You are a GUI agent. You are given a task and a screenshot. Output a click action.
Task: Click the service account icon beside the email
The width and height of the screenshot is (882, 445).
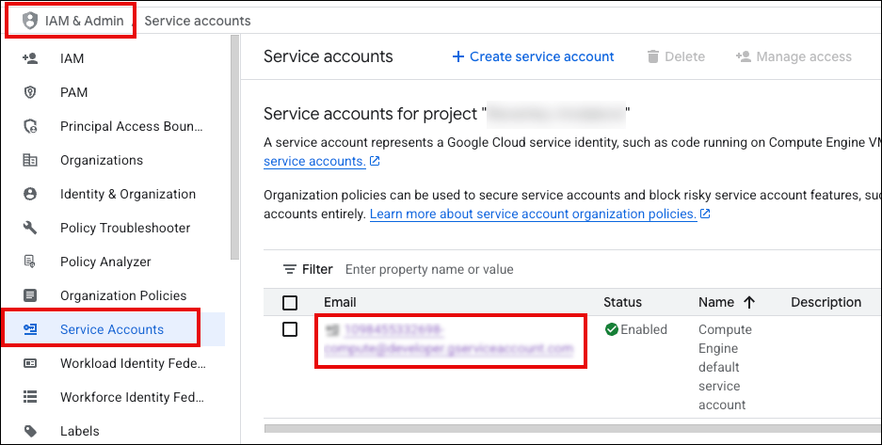point(333,329)
